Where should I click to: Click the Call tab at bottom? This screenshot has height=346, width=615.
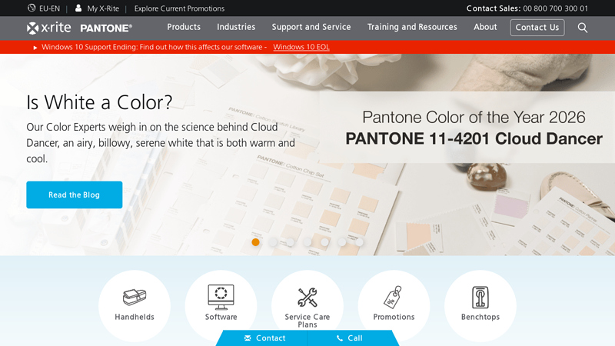pyautogui.click(x=350, y=338)
